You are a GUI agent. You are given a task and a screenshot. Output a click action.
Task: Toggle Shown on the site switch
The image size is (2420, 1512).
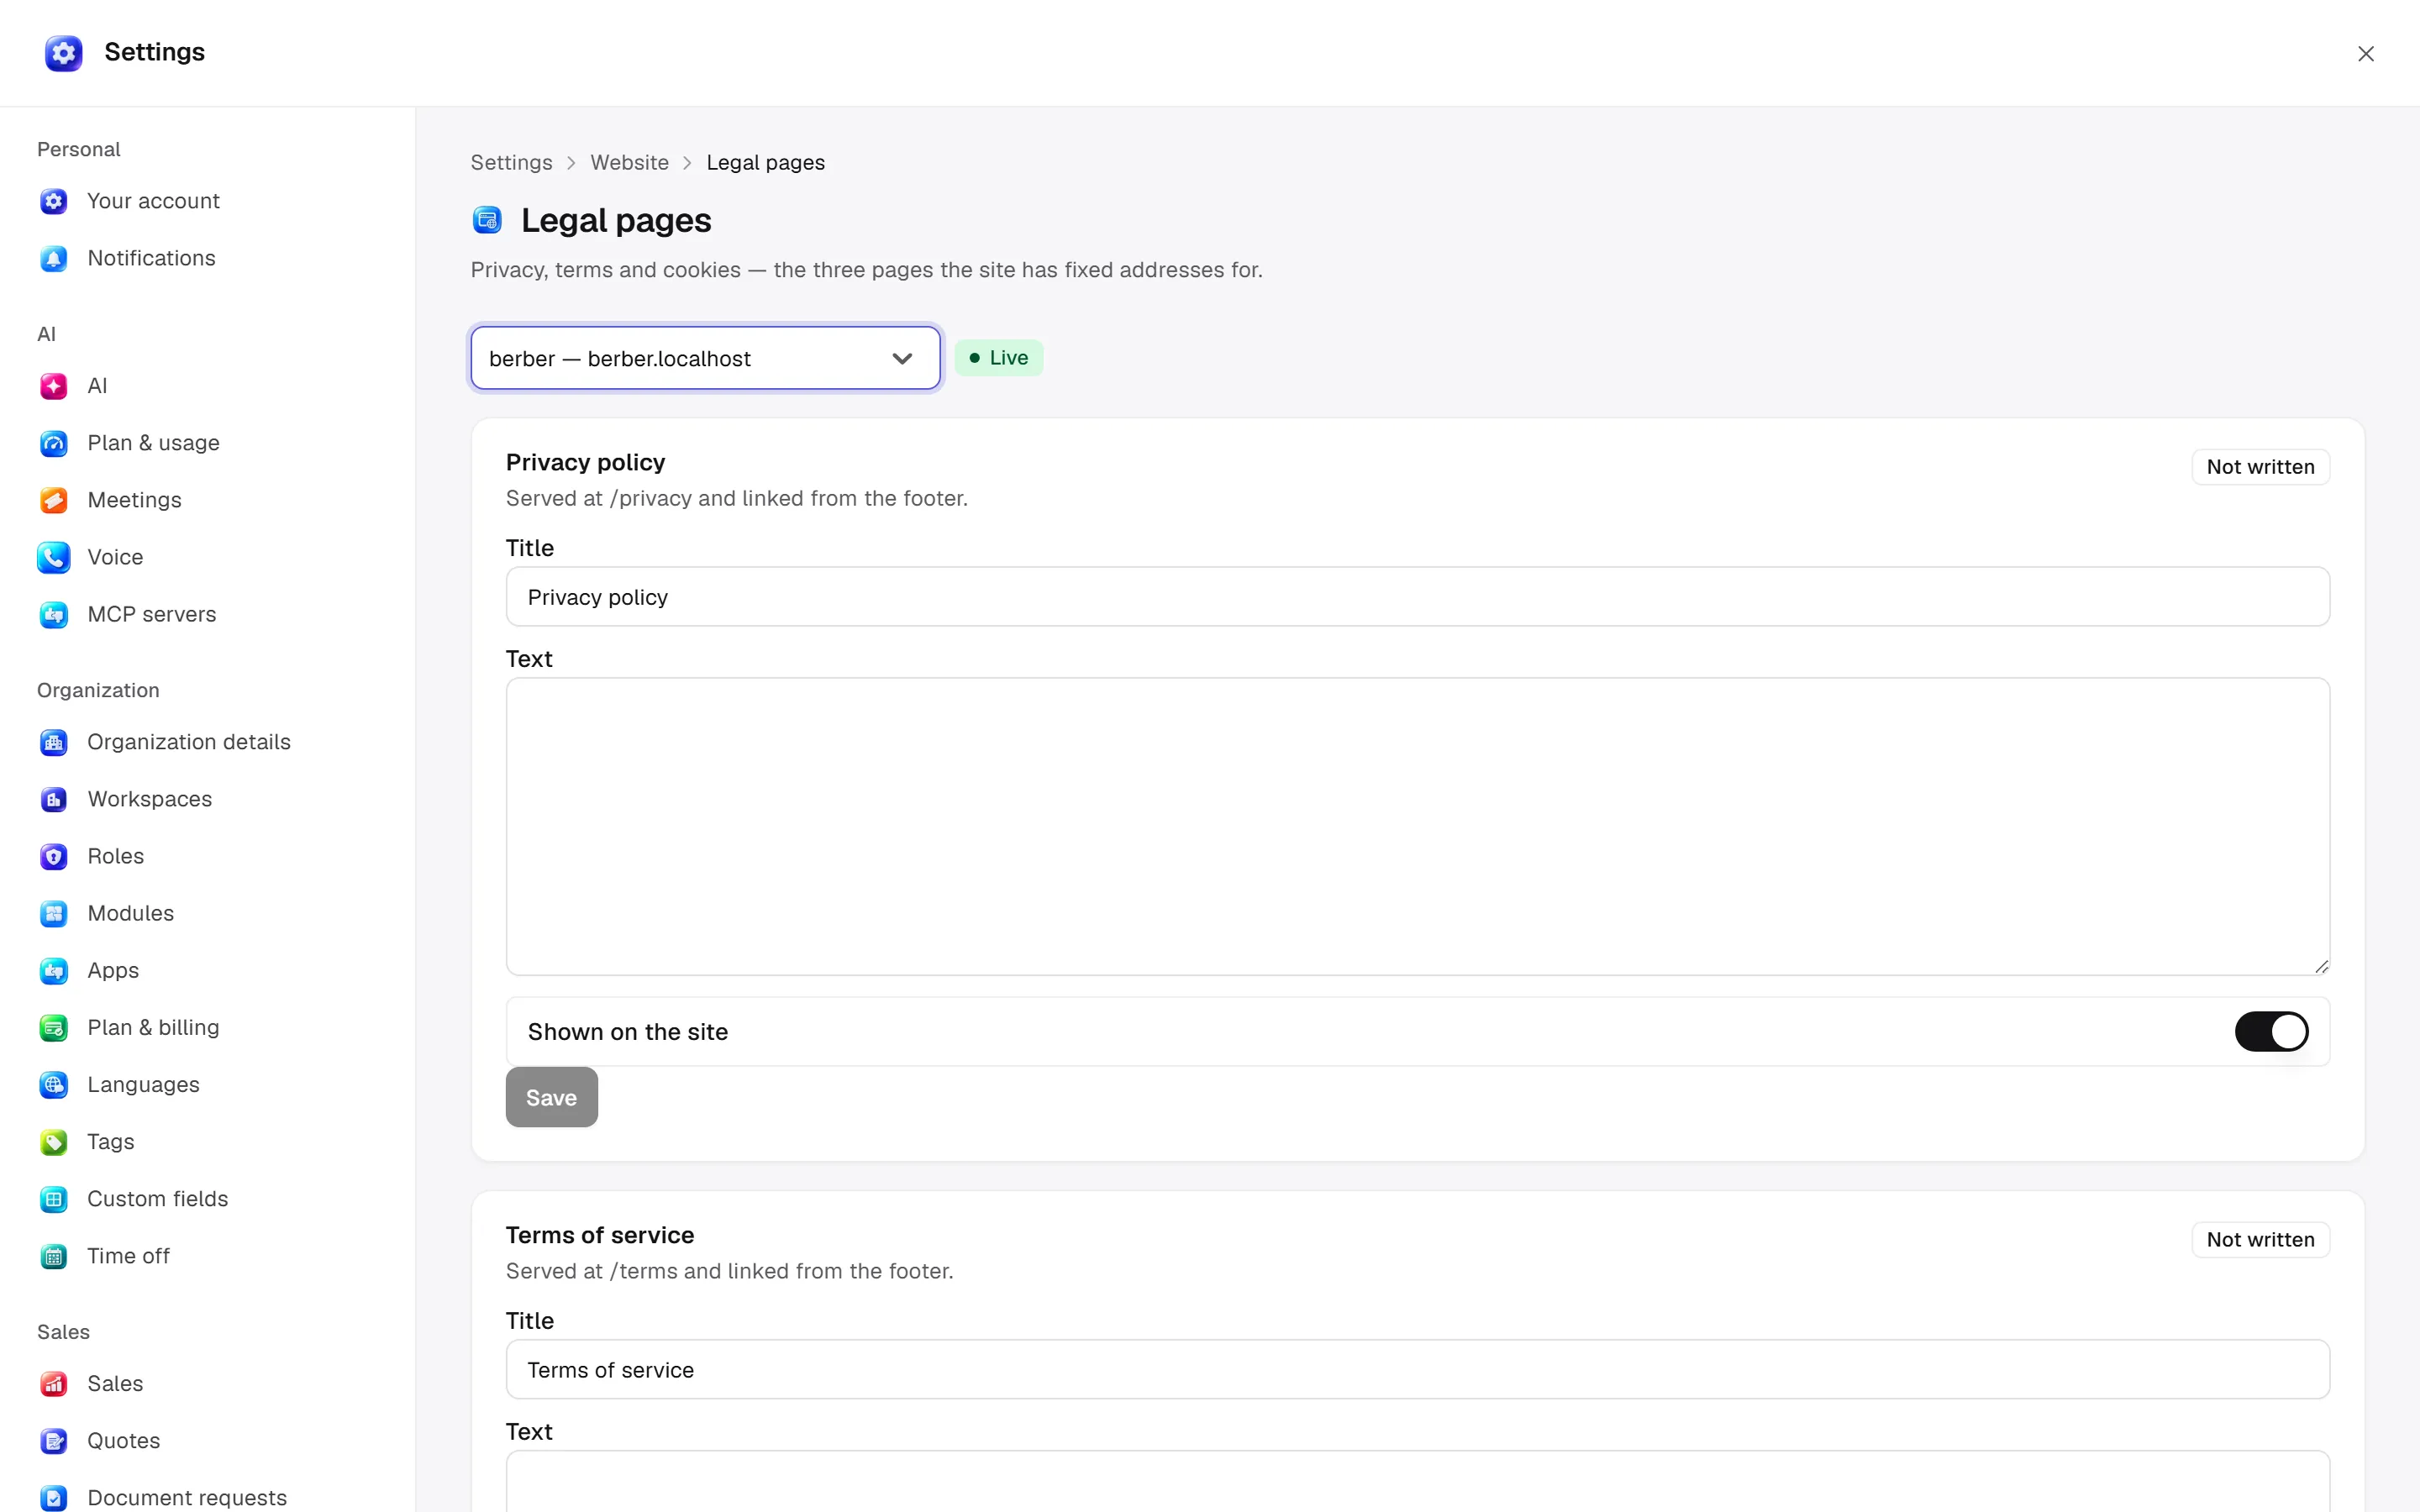coord(2271,1031)
